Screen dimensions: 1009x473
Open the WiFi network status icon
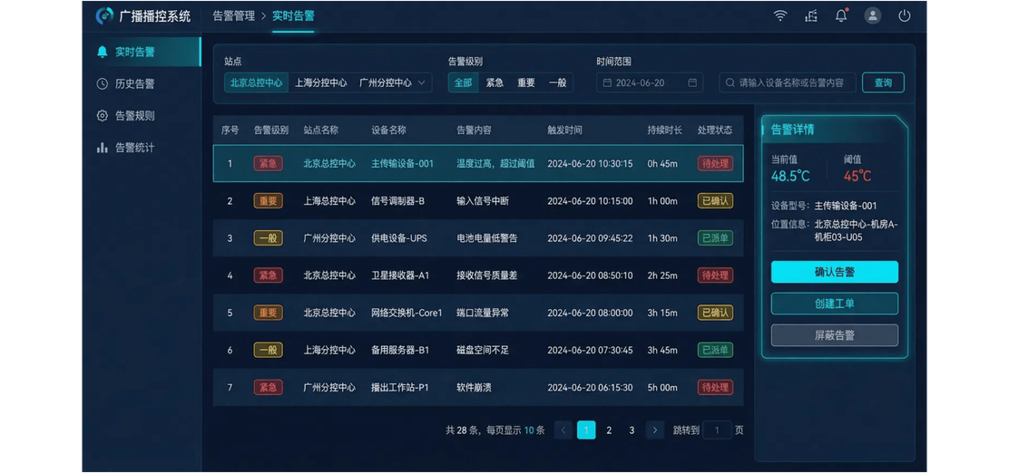pyautogui.click(x=780, y=16)
